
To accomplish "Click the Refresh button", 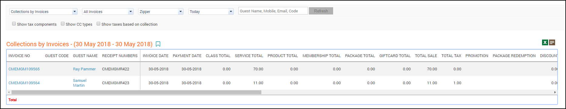I will click(321, 11).
